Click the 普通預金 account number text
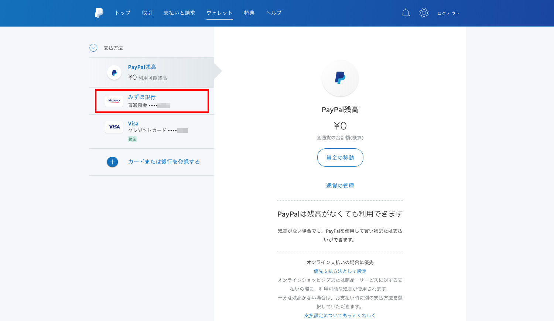The image size is (554, 321). pos(149,106)
